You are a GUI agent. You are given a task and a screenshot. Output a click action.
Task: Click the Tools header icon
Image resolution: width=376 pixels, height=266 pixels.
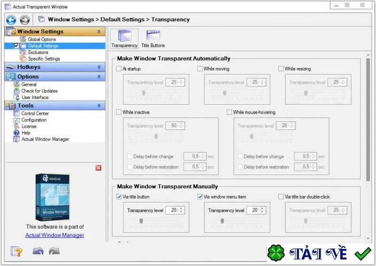(11, 106)
